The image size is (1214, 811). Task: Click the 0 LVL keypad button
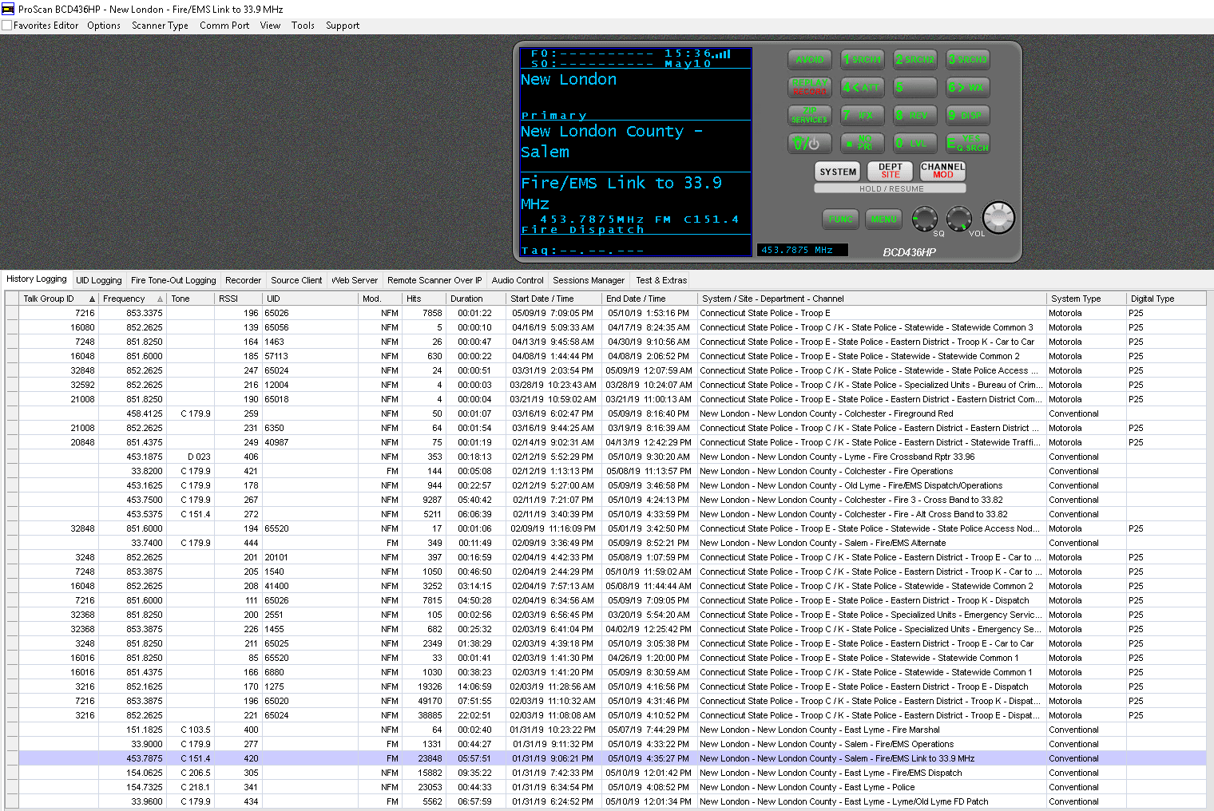915,144
